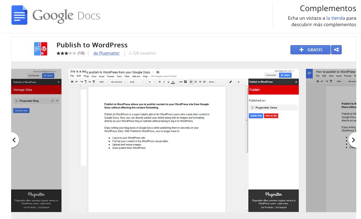This screenshot has width=361, height=219.
Task: Open the 'de Plugmatter' developer link
Action: pos(106,53)
